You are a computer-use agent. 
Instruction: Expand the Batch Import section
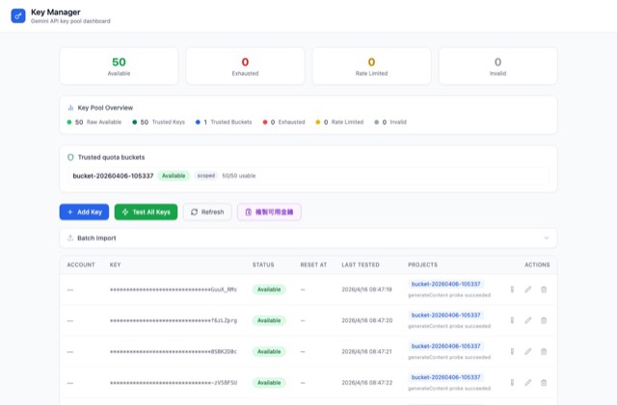point(308,238)
